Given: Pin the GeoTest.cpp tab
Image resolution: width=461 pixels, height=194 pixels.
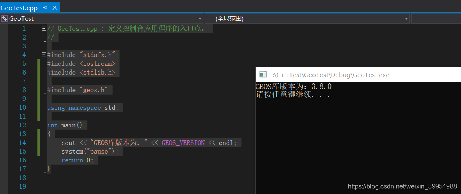Looking at the screenshot, I should 45,8.
